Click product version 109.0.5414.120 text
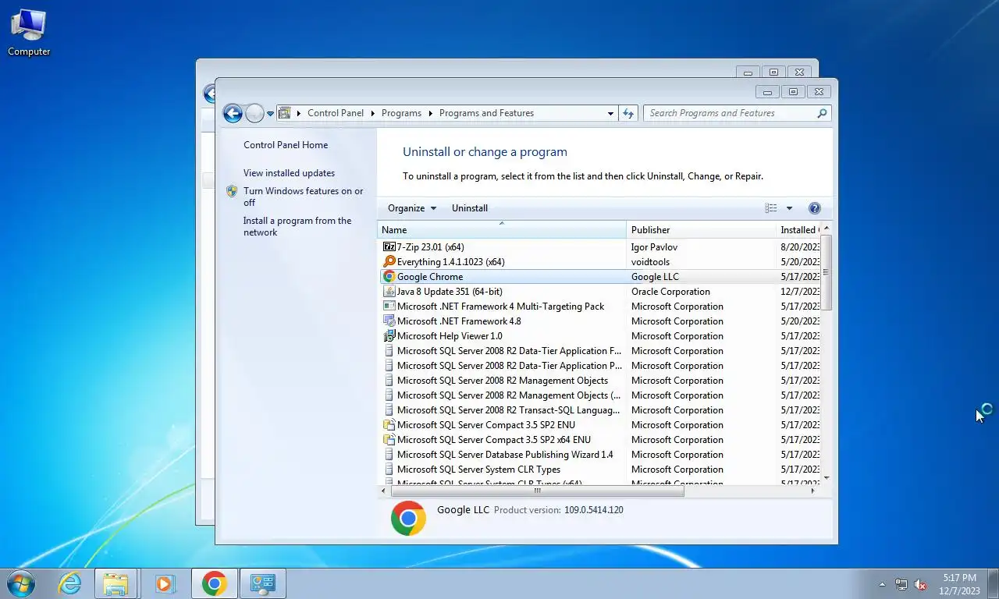 pos(594,510)
